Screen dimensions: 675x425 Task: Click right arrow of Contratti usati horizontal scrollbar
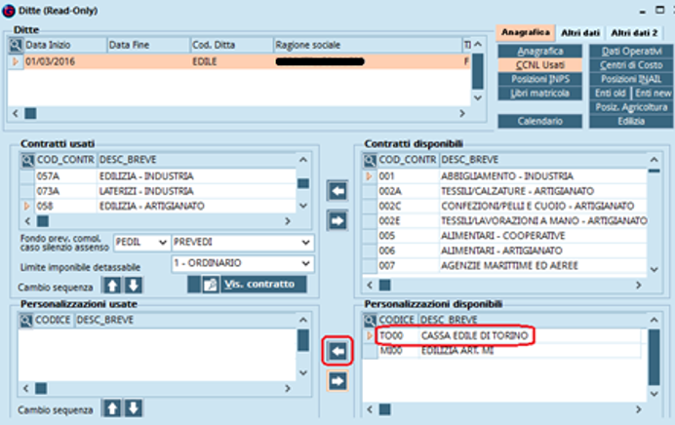[x=288, y=221]
